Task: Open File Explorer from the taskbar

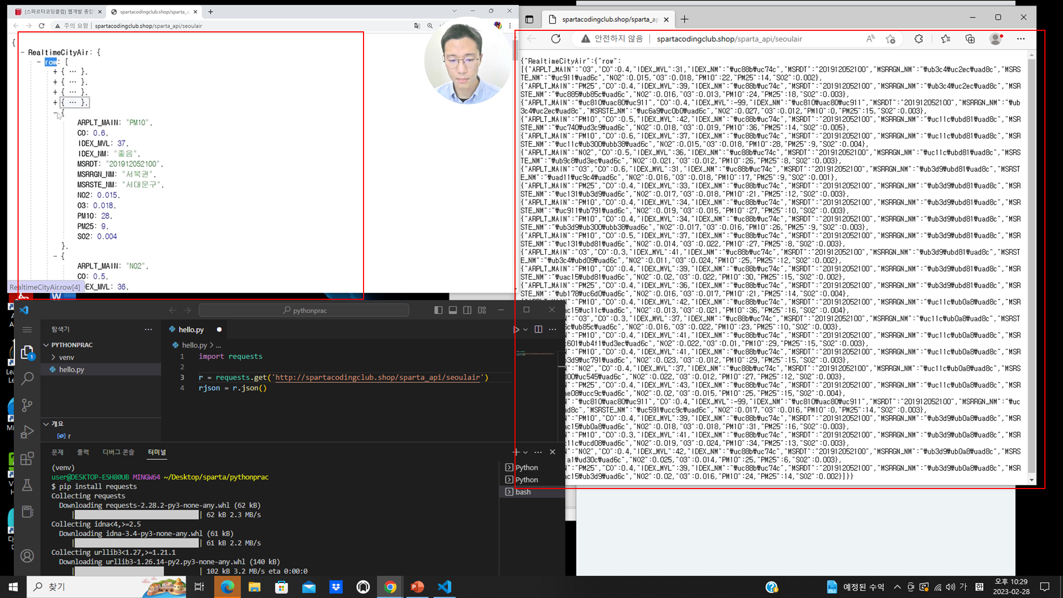Action: [x=255, y=587]
